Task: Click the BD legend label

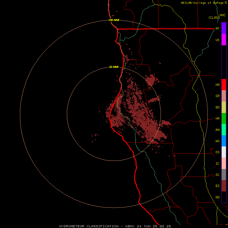Action: pyautogui.click(x=217, y=107)
